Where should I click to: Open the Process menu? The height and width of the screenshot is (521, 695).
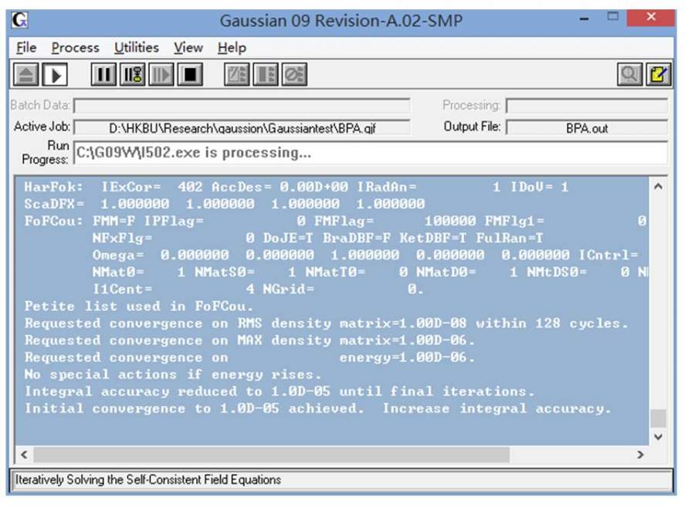pyautogui.click(x=76, y=47)
